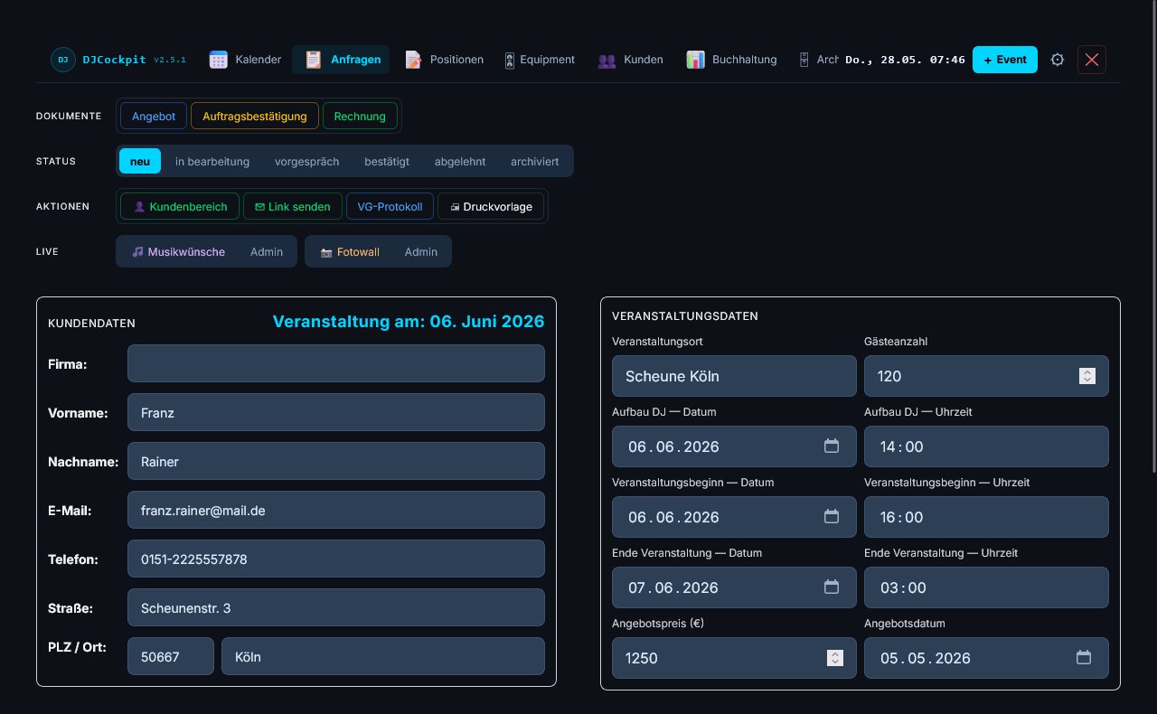Click the PLZ field with 50667

click(171, 656)
